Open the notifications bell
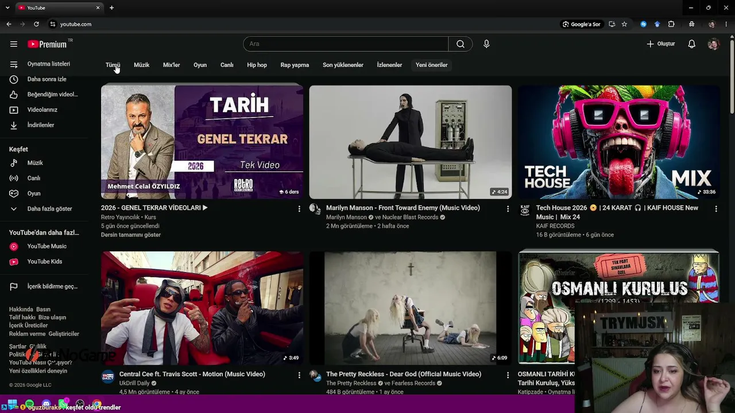 pos(692,44)
